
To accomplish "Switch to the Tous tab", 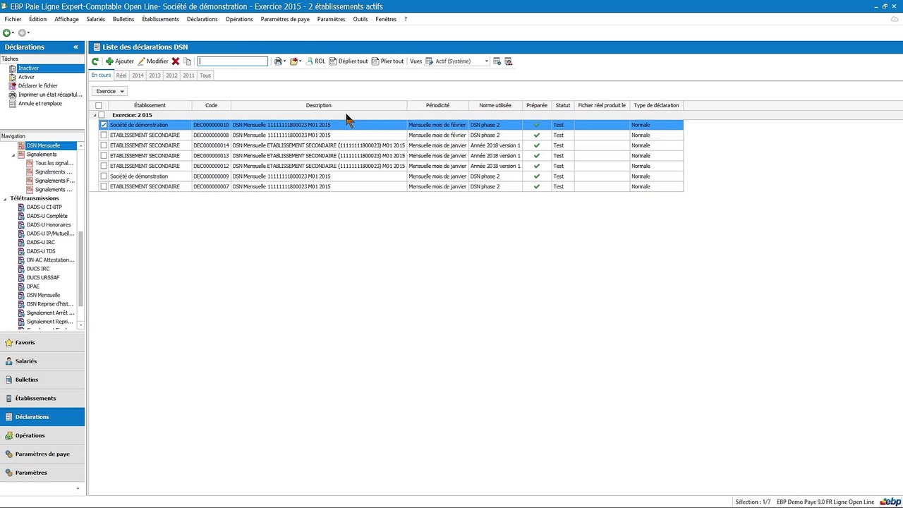I will (x=205, y=75).
